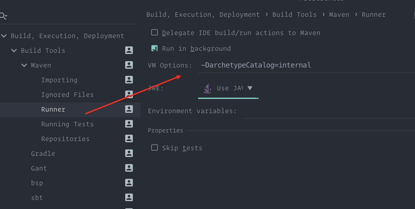Click Build Tools in the breadcrumb

click(294, 15)
